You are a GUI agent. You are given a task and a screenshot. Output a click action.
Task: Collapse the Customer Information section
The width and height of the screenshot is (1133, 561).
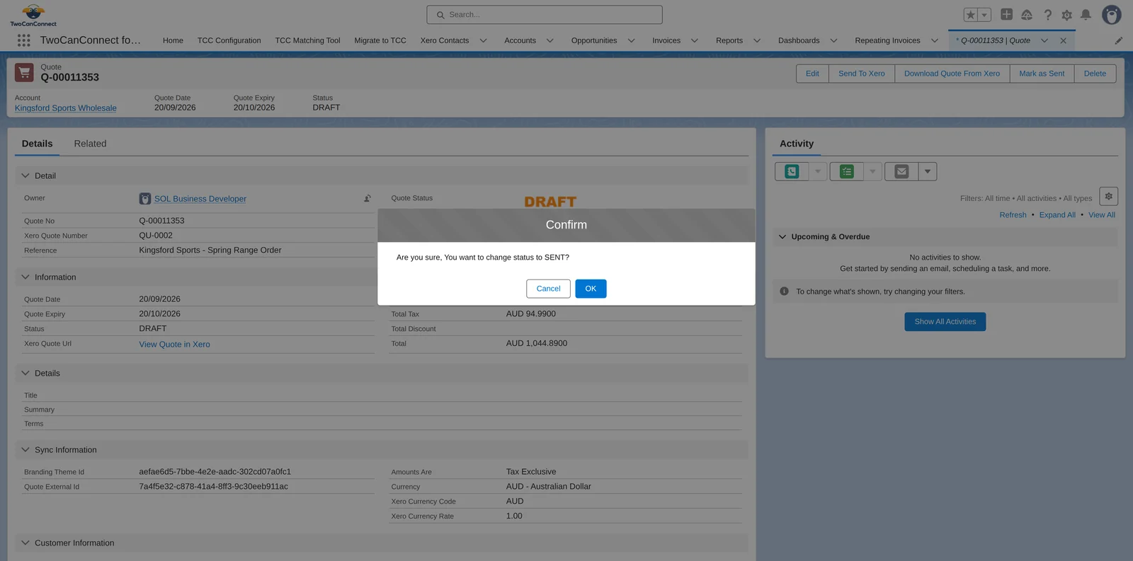click(x=25, y=543)
